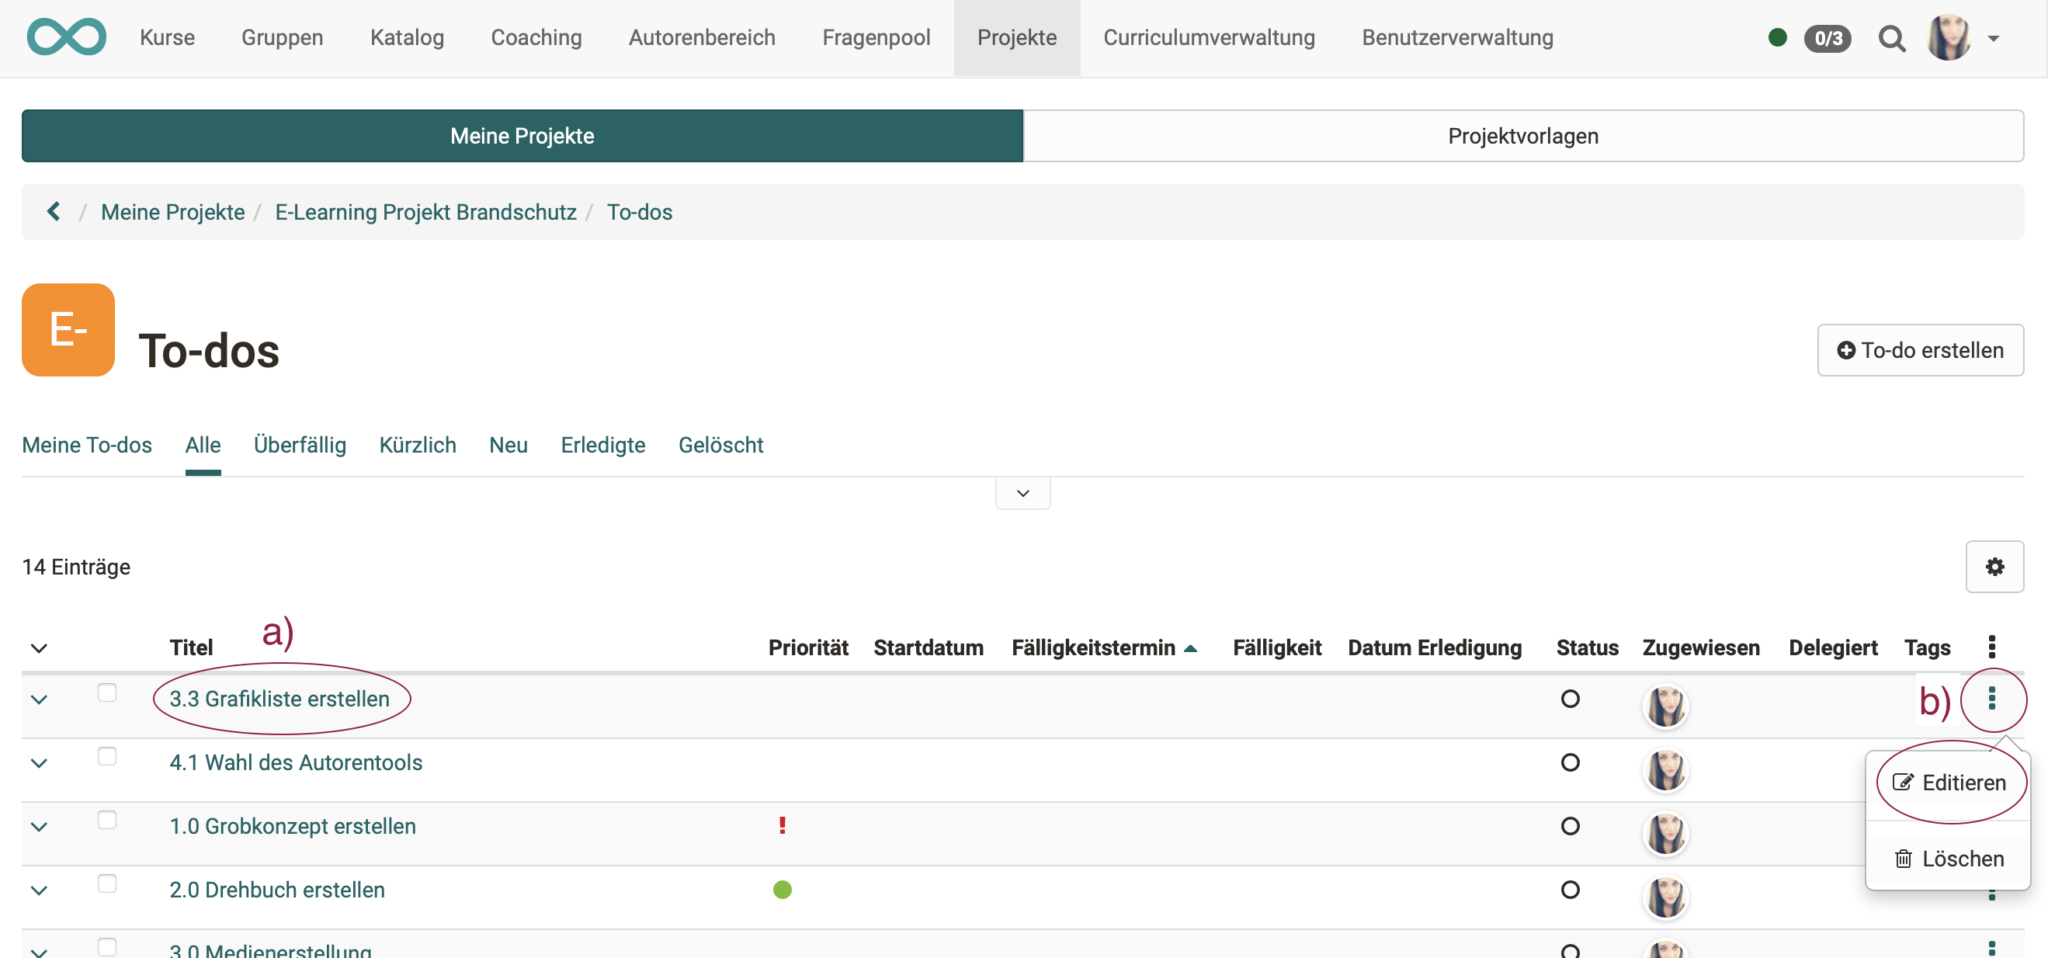
Task: Click the sort arrow on Fälligkeitstermin column
Action: [1190, 648]
